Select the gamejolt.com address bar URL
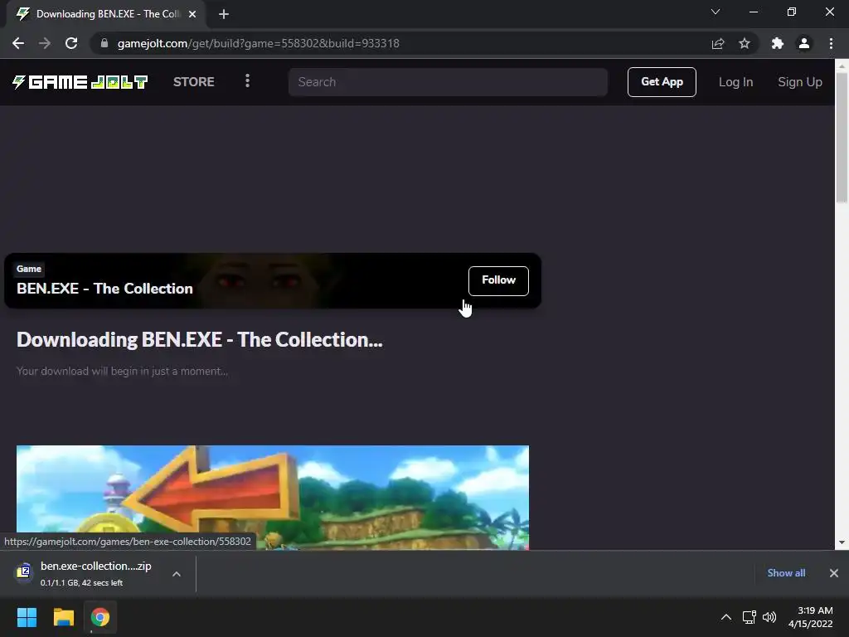 [259, 43]
